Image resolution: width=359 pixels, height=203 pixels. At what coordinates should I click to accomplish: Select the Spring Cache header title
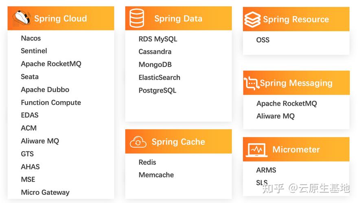[178, 142]
